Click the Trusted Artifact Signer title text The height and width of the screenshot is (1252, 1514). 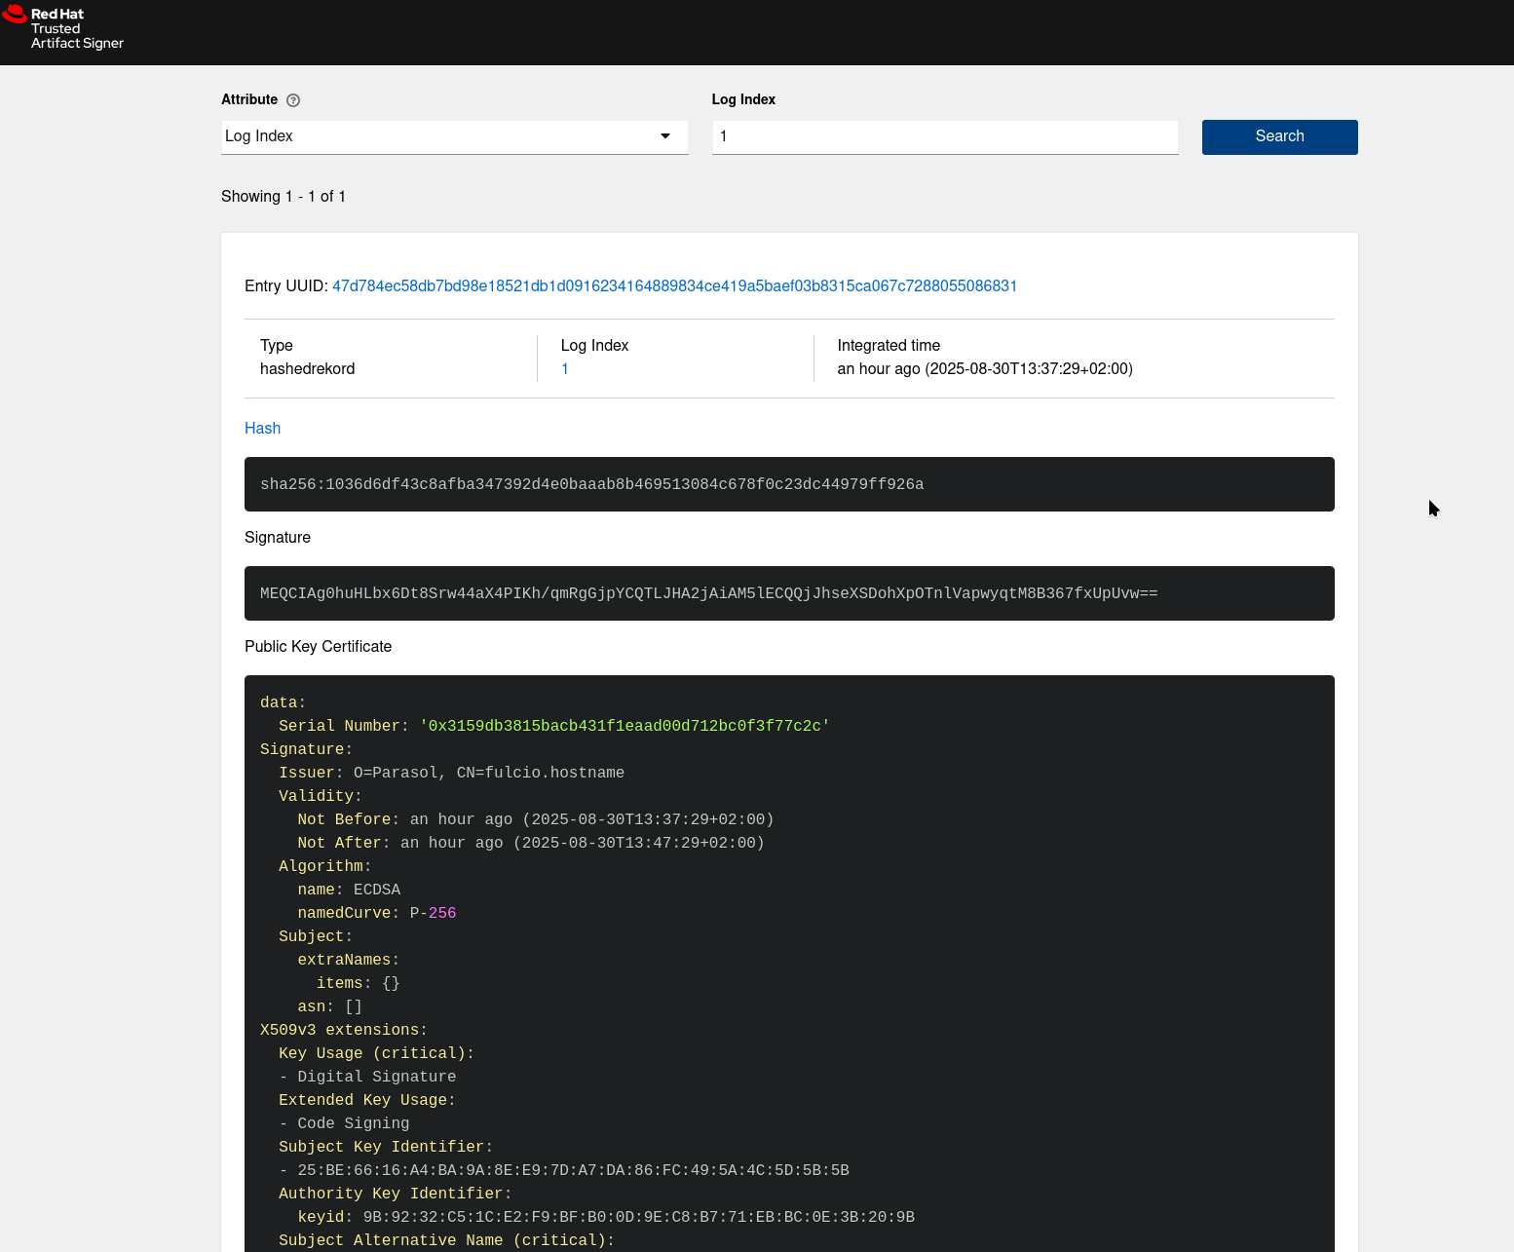pyautogui.click(x=77, y=36)
